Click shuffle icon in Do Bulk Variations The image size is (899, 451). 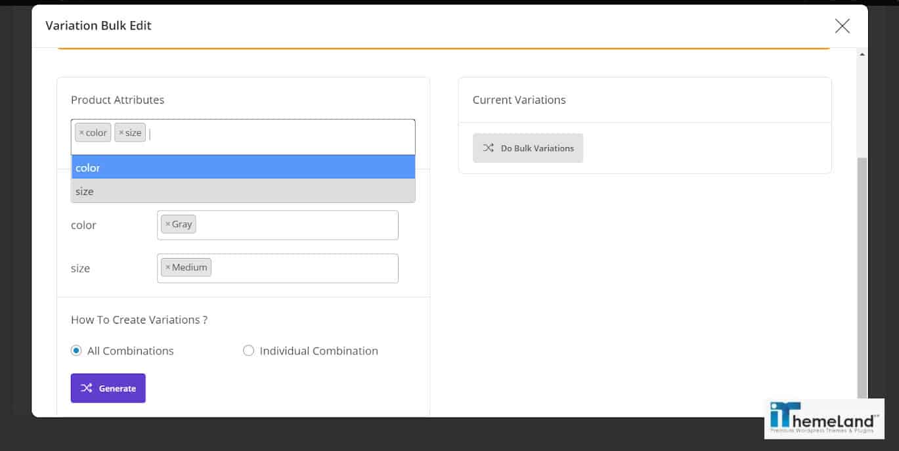(488, 148)
